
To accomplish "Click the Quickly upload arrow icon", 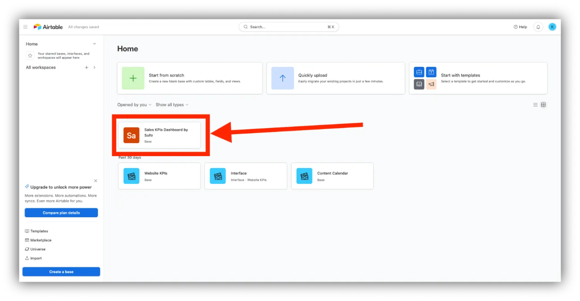I will [x=283, y=78].
